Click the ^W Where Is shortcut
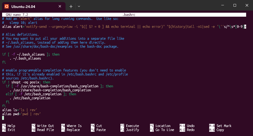Screen dimensions: 253x136 [72, 126]
